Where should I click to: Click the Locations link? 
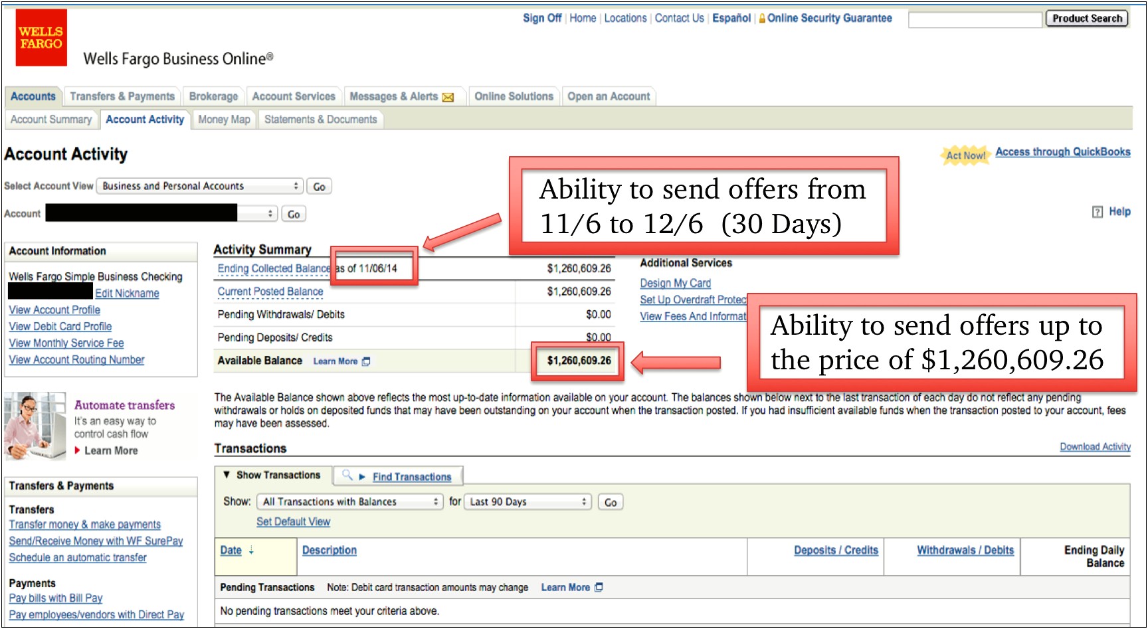point(625,18)
